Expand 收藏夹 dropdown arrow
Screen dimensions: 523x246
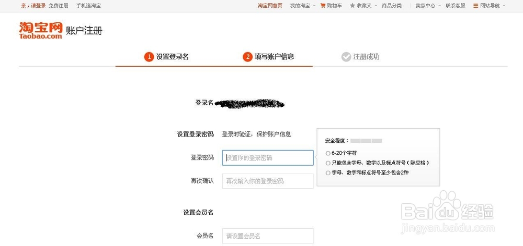point(376,6)
